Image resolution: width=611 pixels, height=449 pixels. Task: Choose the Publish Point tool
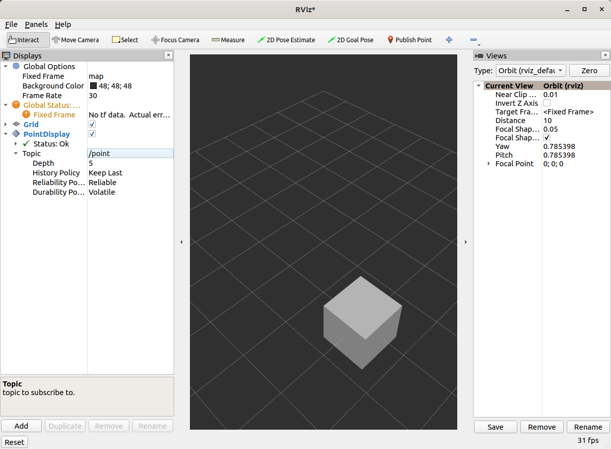click(x=409, y=40)
